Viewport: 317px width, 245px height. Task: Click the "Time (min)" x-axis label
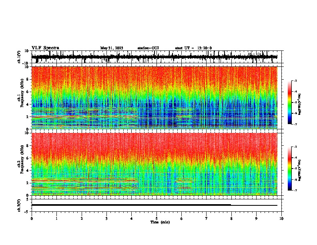tap(160, 222)
